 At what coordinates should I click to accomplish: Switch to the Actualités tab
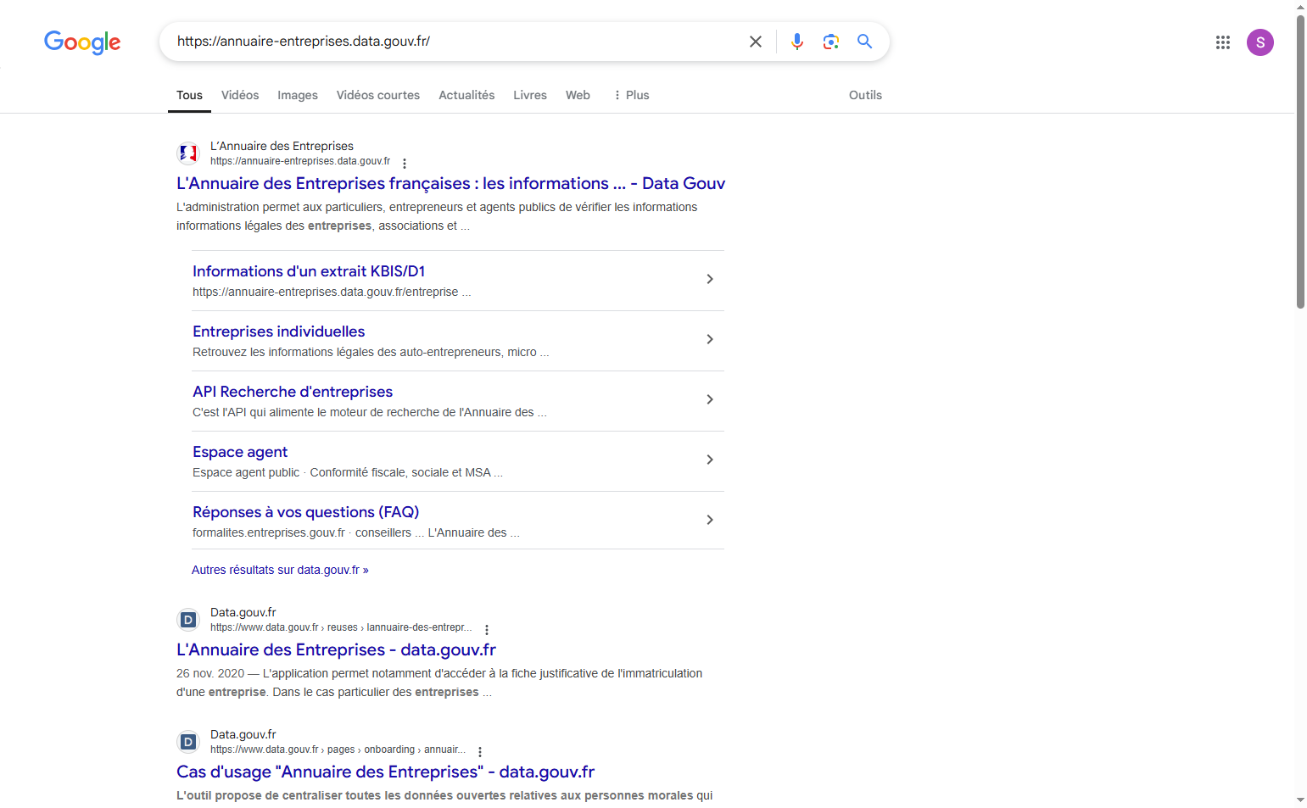pos(466,95)
